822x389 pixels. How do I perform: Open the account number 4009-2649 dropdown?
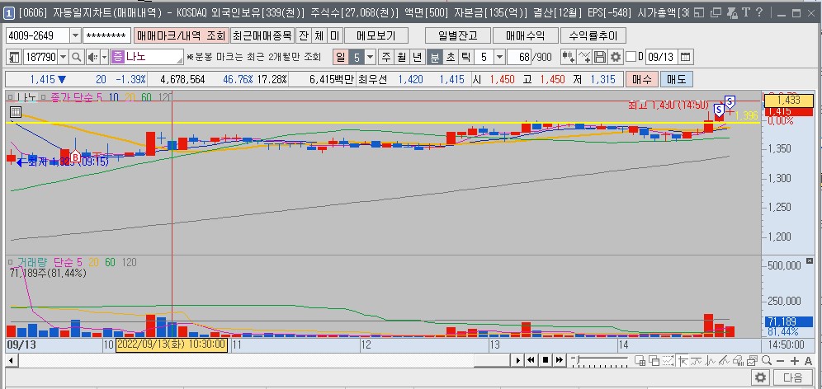(75, 35)
